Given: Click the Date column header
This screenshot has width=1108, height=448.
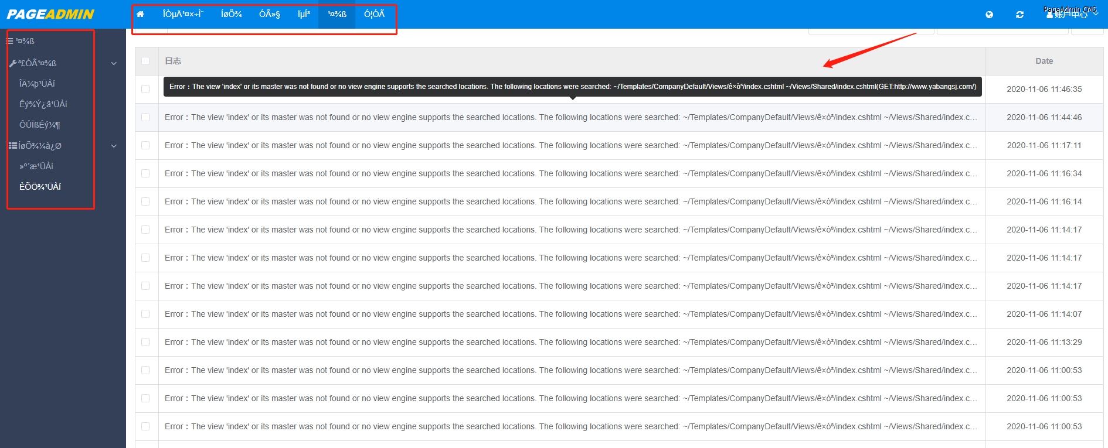Looking at the screenshot, I should [1044, 61].
